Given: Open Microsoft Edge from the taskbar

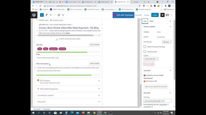Looking at the screenshot, I should 72,113.
